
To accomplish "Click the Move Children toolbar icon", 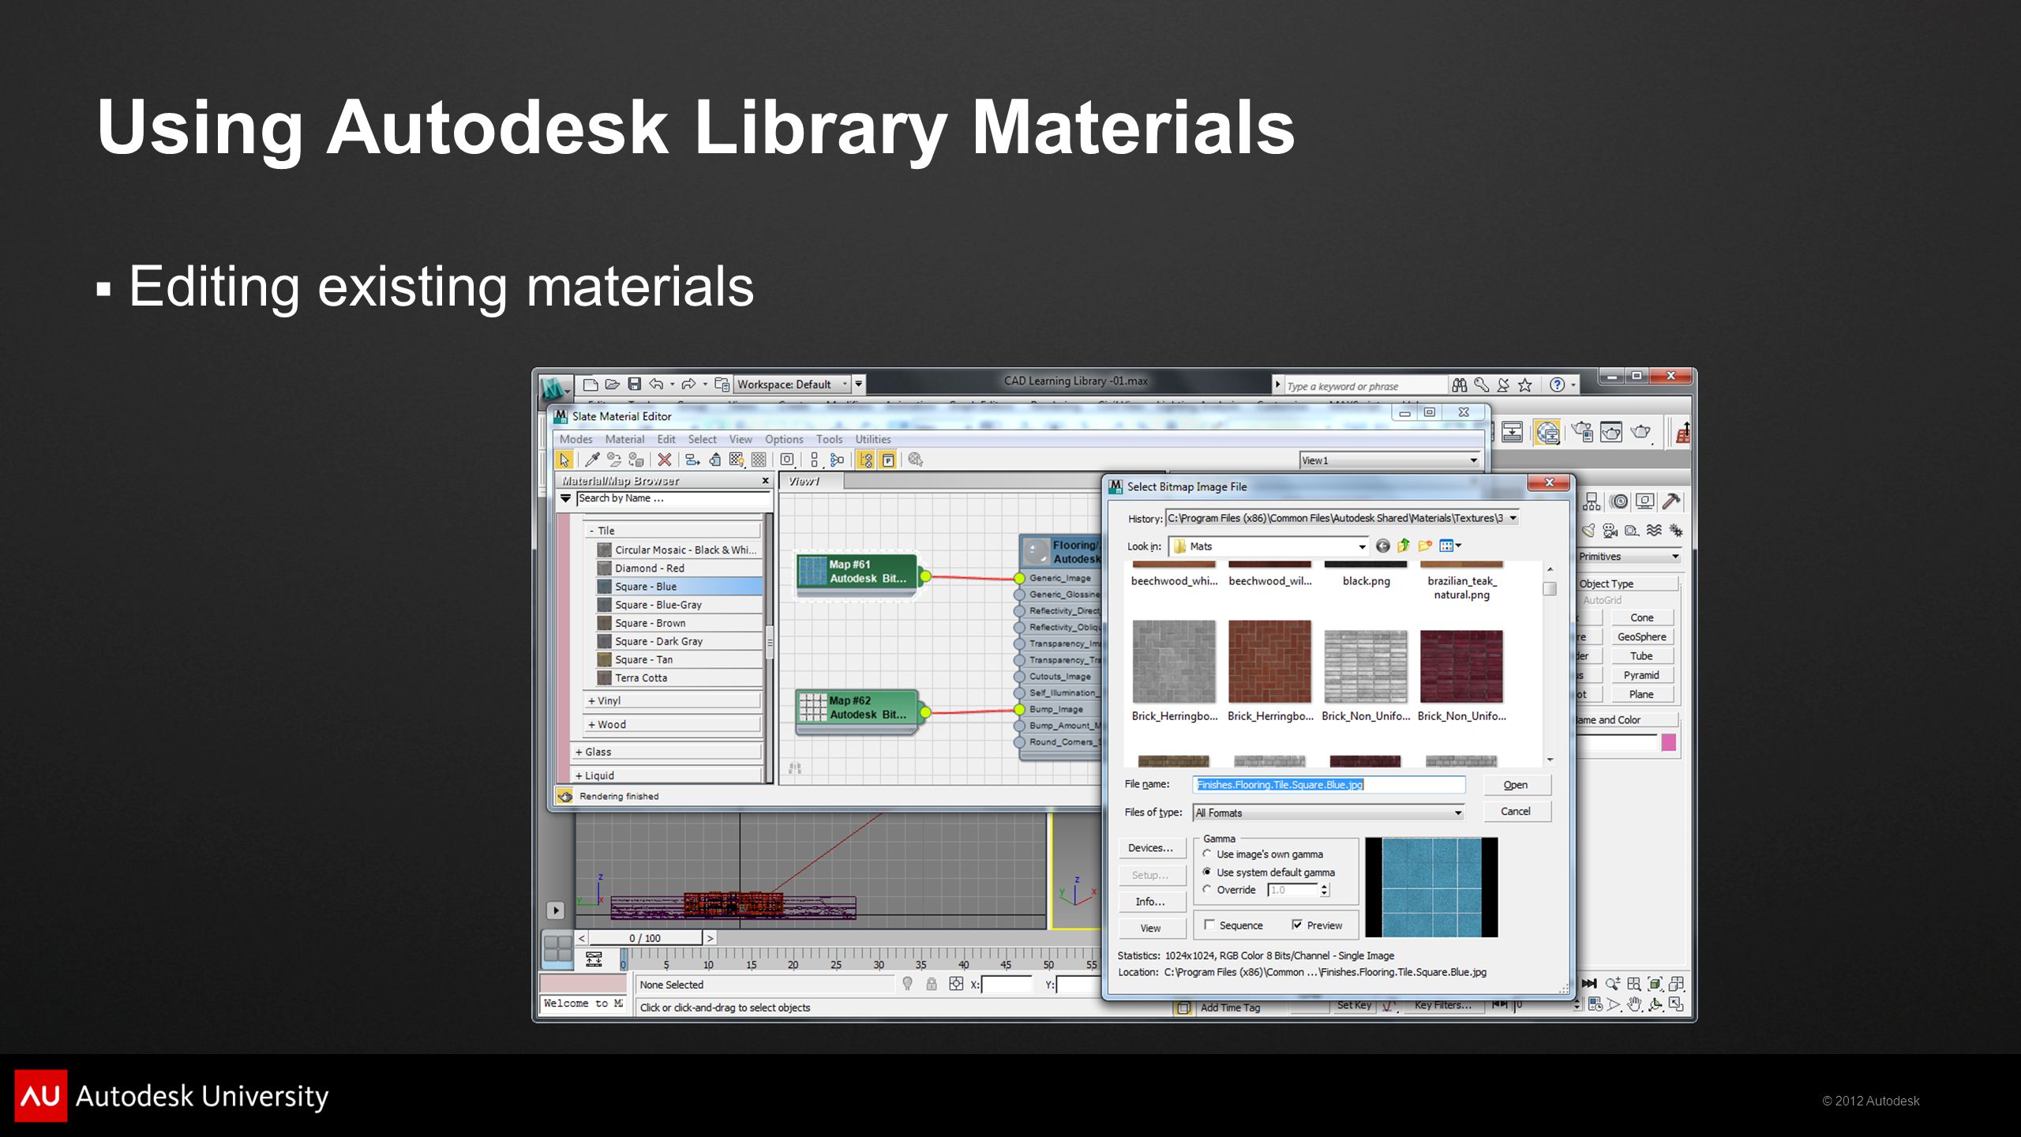I will pos(692,460).
